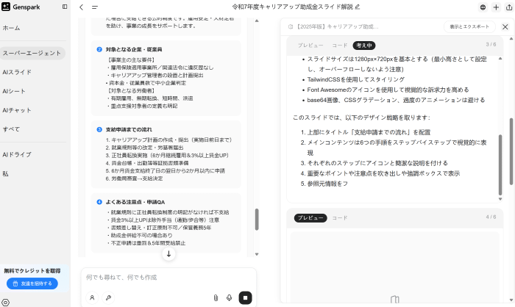Click the tools wrench icon in input box
This screenshot has height=307, width=515.
[x=108, y=297]
